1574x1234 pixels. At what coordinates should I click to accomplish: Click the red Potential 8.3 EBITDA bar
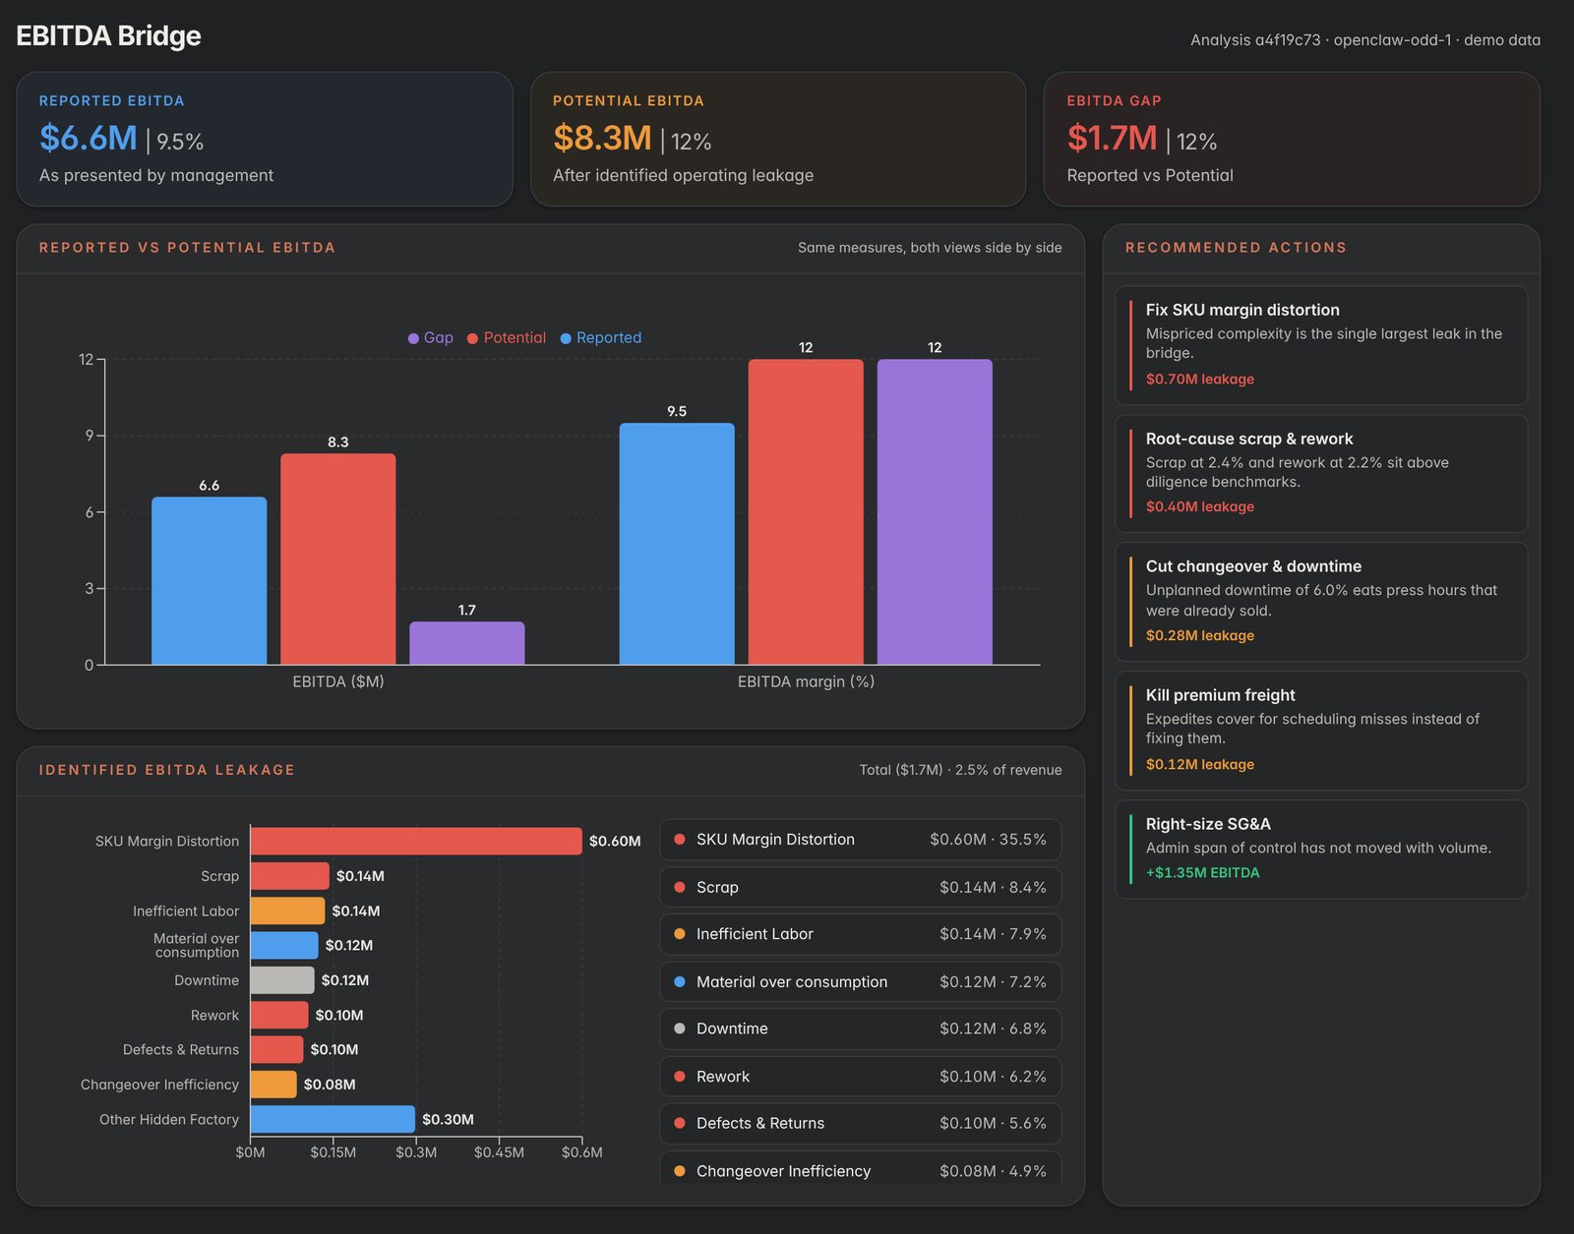click(337, 559)
